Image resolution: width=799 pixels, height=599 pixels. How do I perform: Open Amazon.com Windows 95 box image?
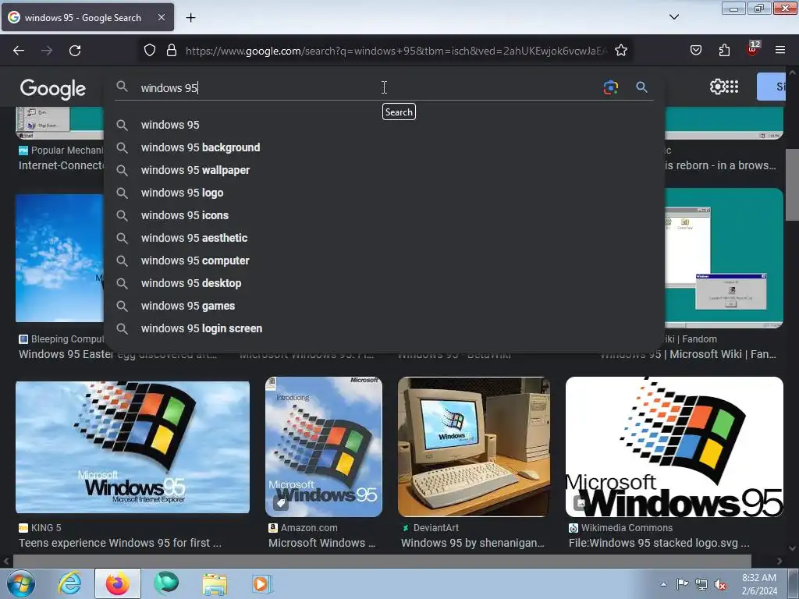click(x=324, y=447)
